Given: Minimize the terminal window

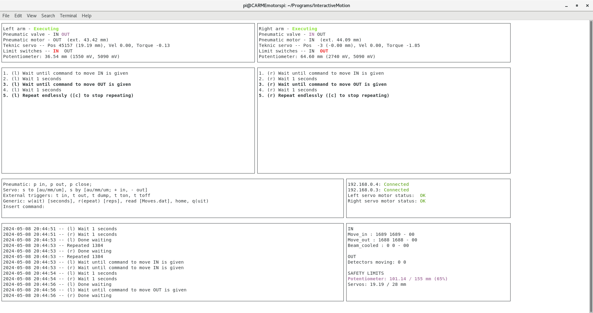Looking at the screenshot, I should (566, 6).
